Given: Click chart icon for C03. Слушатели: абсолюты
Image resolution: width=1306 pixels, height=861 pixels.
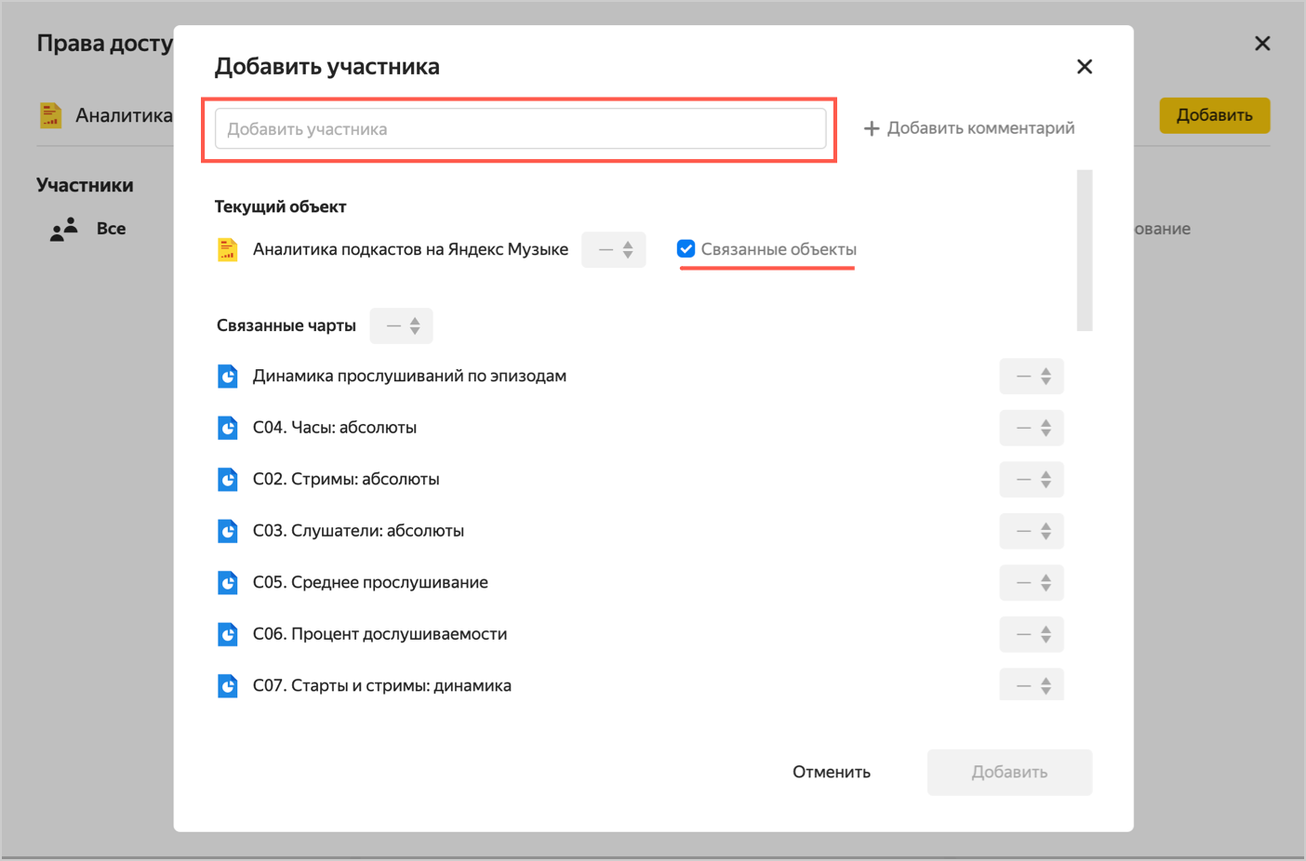Looking at the screenshot, I should click(227, 531).
